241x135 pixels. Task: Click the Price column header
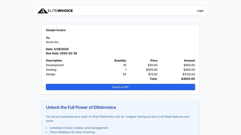(154, 60)
